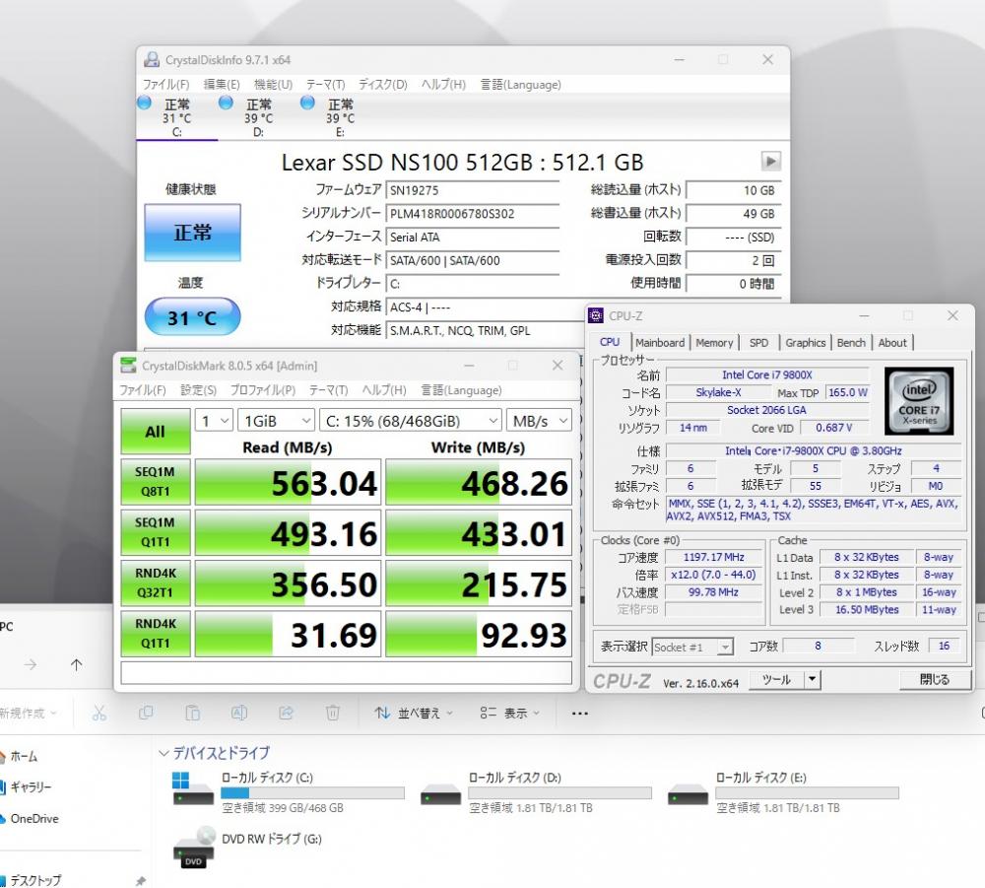Run the SEQ1M Q1T1 test

(x=156, y=532)
